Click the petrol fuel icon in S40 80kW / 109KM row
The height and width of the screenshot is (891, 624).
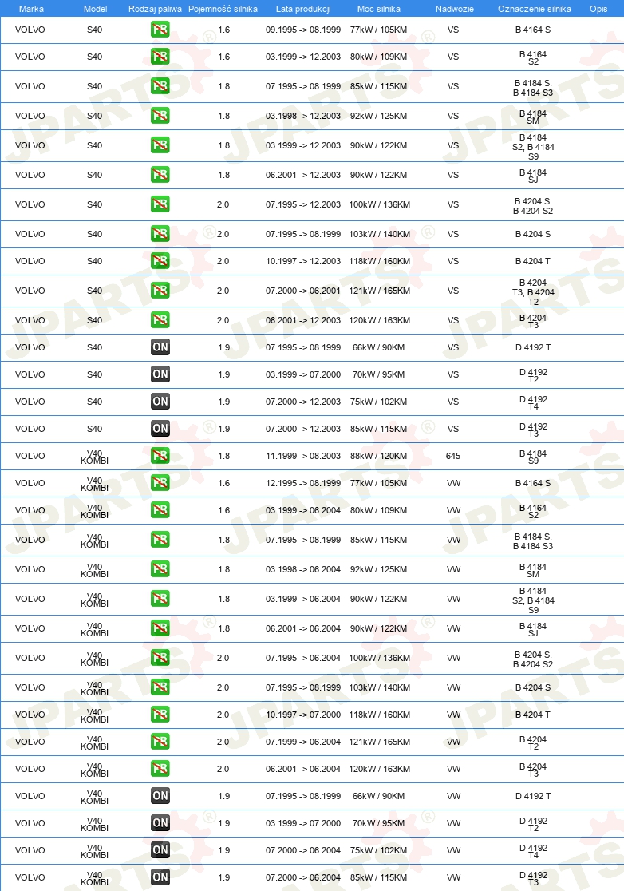tap(160, 56)
